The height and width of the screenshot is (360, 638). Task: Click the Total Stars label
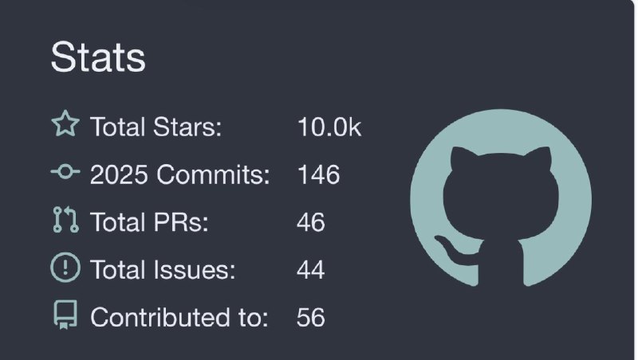[156, 127]
